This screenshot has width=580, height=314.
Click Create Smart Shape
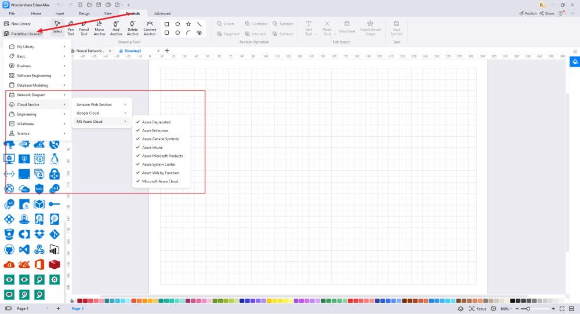pos(370,28)
